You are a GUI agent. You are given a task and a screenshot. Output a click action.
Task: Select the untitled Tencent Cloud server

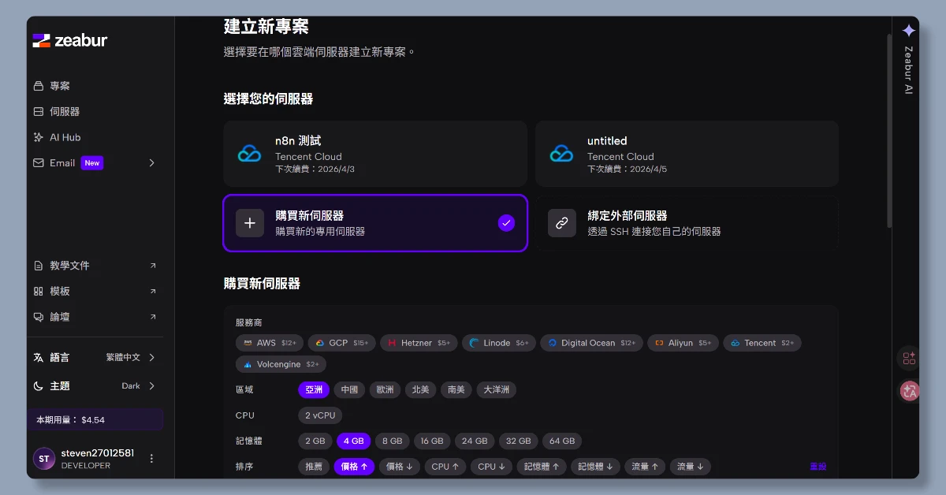click(x=687, y=153)
